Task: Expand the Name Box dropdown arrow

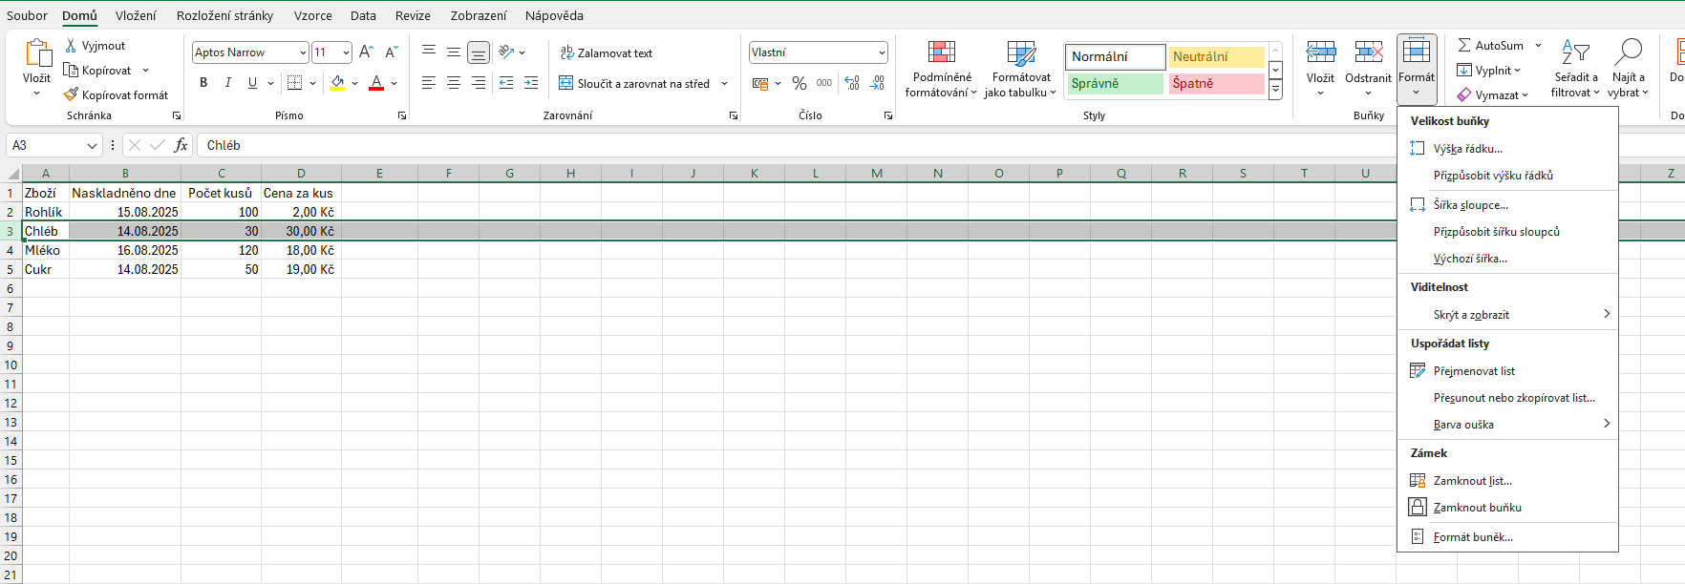Action: tap(92, 145)
